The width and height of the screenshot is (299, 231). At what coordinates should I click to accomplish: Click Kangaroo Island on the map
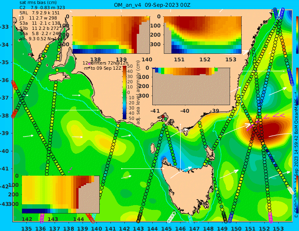point(59,78)
